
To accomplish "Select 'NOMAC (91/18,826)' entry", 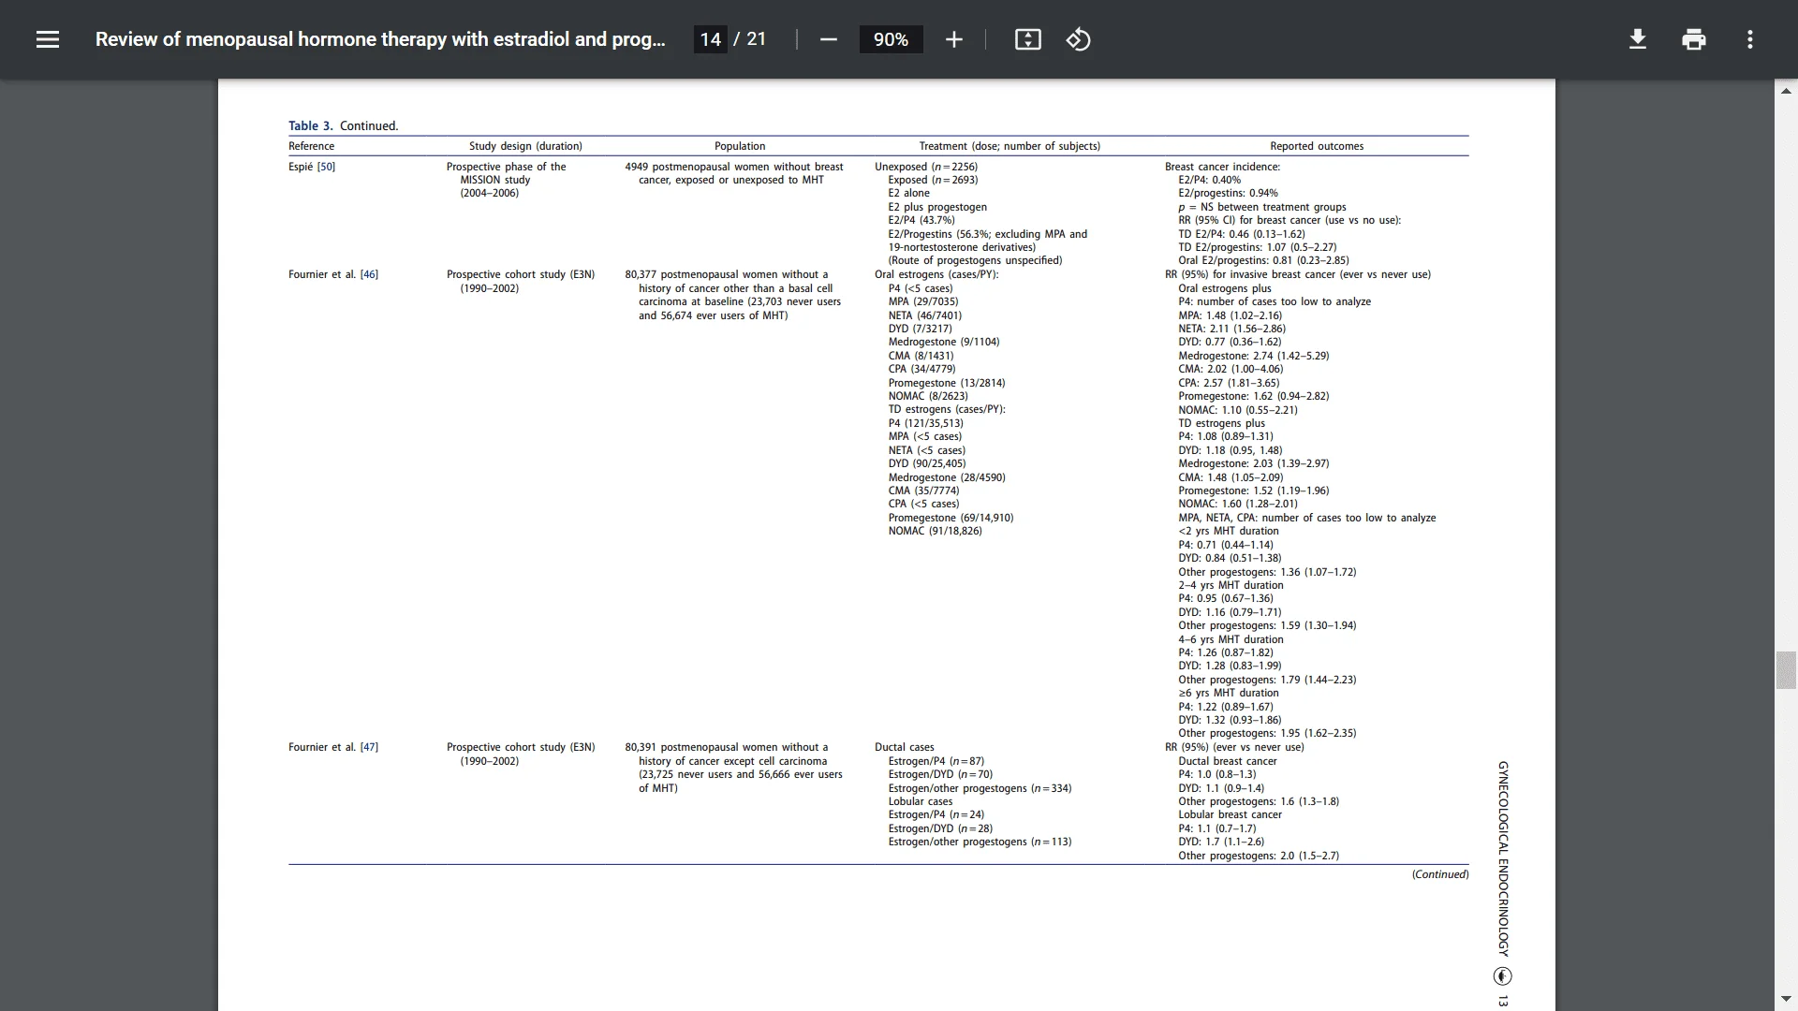I will coord(936,531).
